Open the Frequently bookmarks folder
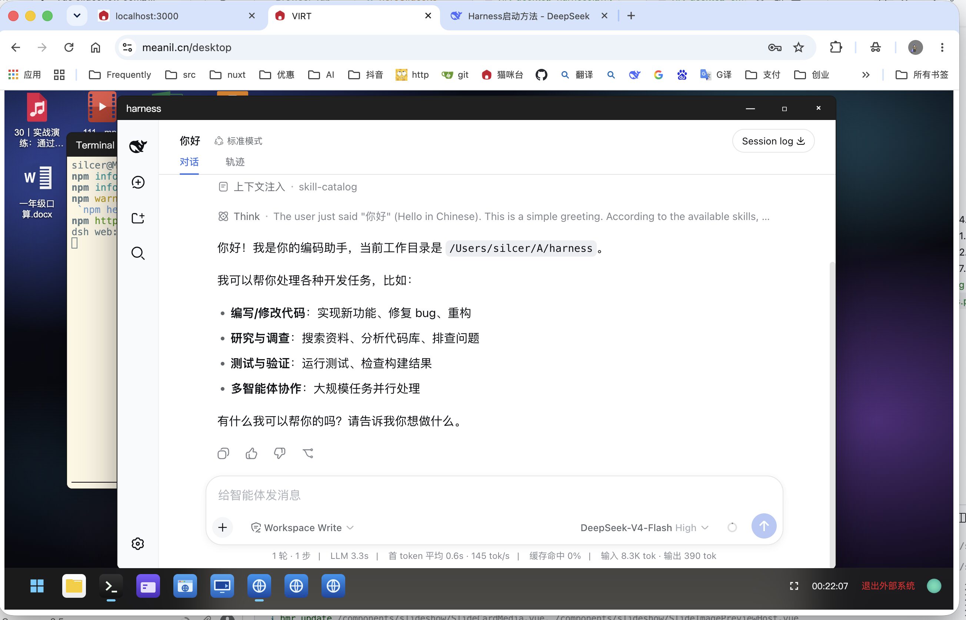Image resolution: width=966 pixels, height=620 pixels. [120, 74]
